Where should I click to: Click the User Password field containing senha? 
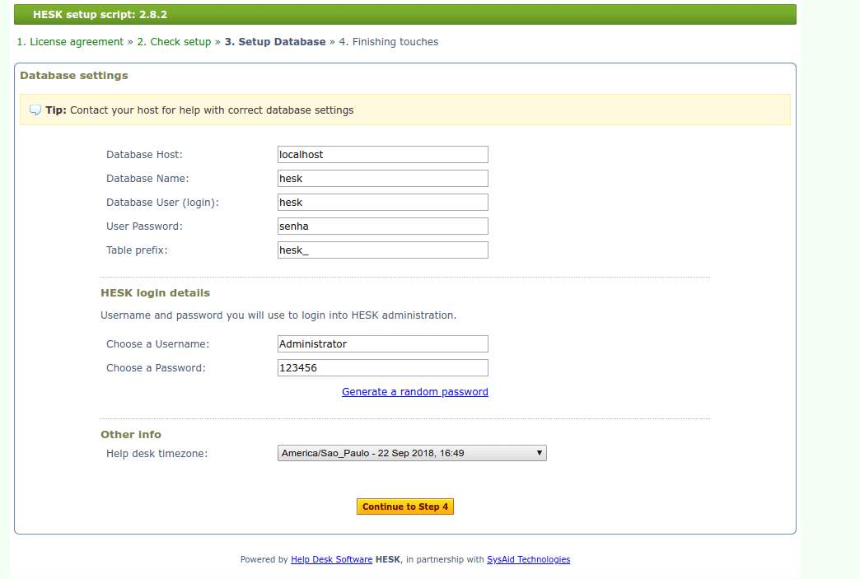point(383,226)
